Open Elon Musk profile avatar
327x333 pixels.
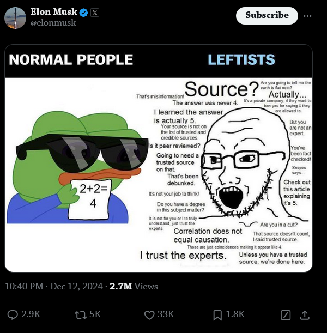coord(15,18)
